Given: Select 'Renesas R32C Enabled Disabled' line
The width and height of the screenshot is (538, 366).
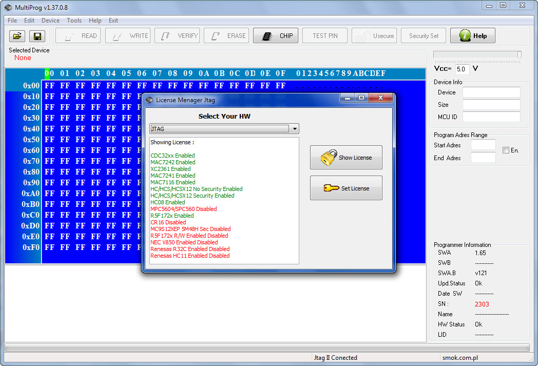Looking at the screenshot, I should click(190, 249).
